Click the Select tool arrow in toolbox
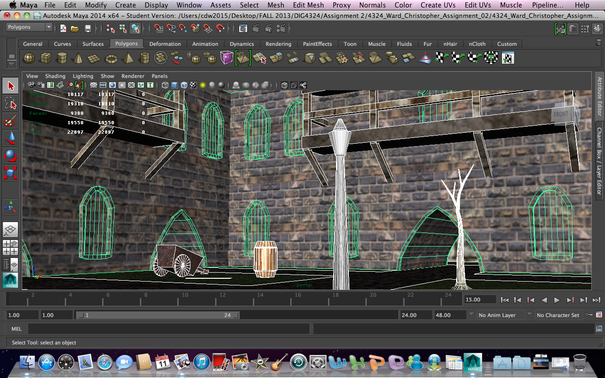The width and height of the screenshot is (605, 378). coord(10,86)
